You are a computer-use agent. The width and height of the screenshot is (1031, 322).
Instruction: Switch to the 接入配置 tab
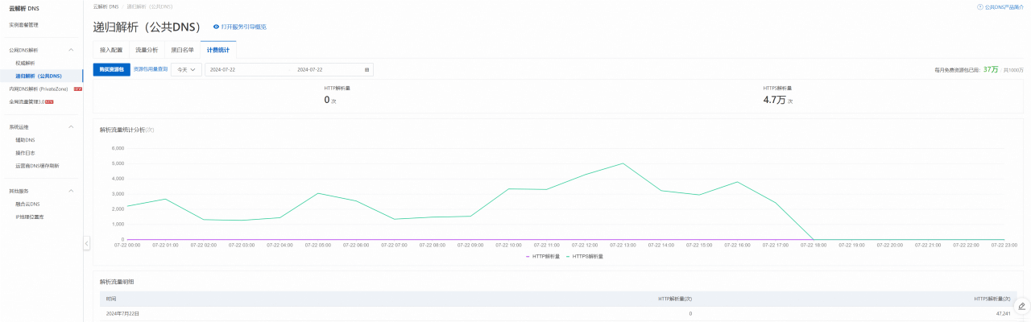[111, 50]
